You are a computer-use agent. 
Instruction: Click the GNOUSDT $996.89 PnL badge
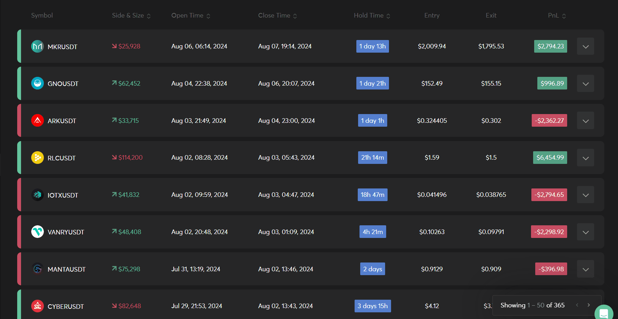click(x=552, y=84)
